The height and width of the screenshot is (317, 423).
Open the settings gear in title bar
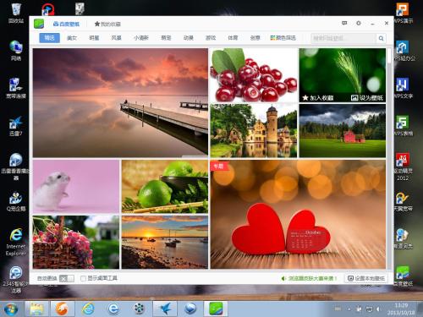(x=359, y=23)
